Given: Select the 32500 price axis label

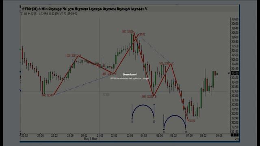Looking at the screenshot, I should [x=235, y=60].
